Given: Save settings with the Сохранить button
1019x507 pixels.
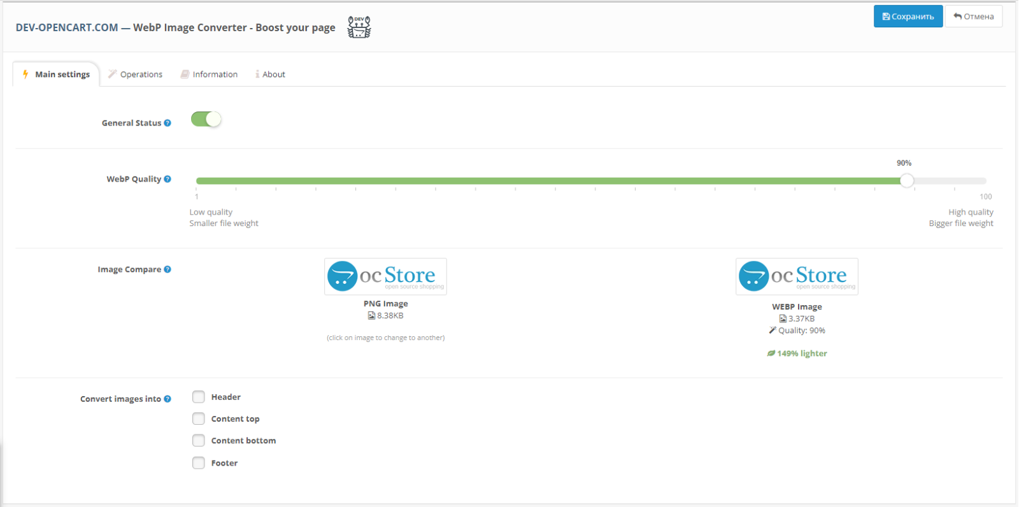Looking at the screenshot, I should pyautogui.click(x=908, y=17).
